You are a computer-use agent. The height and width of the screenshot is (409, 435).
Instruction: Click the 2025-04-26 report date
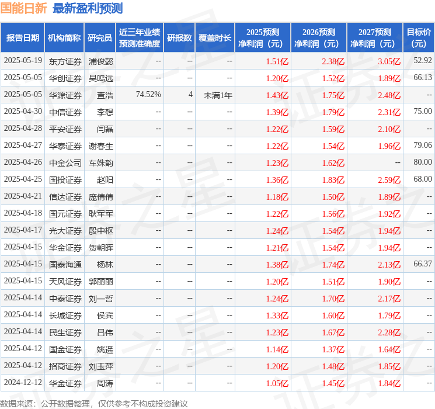pyautogui.click(x=23, y=162)
